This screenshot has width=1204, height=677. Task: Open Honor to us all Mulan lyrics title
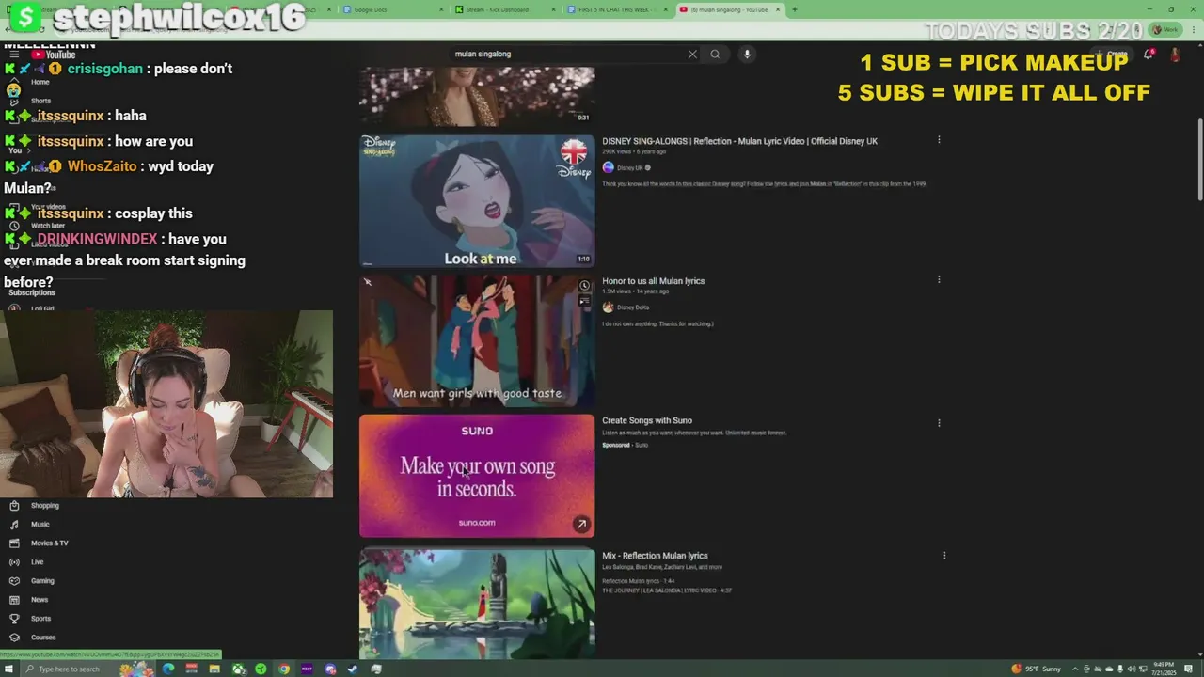click(x=653, y=281)
